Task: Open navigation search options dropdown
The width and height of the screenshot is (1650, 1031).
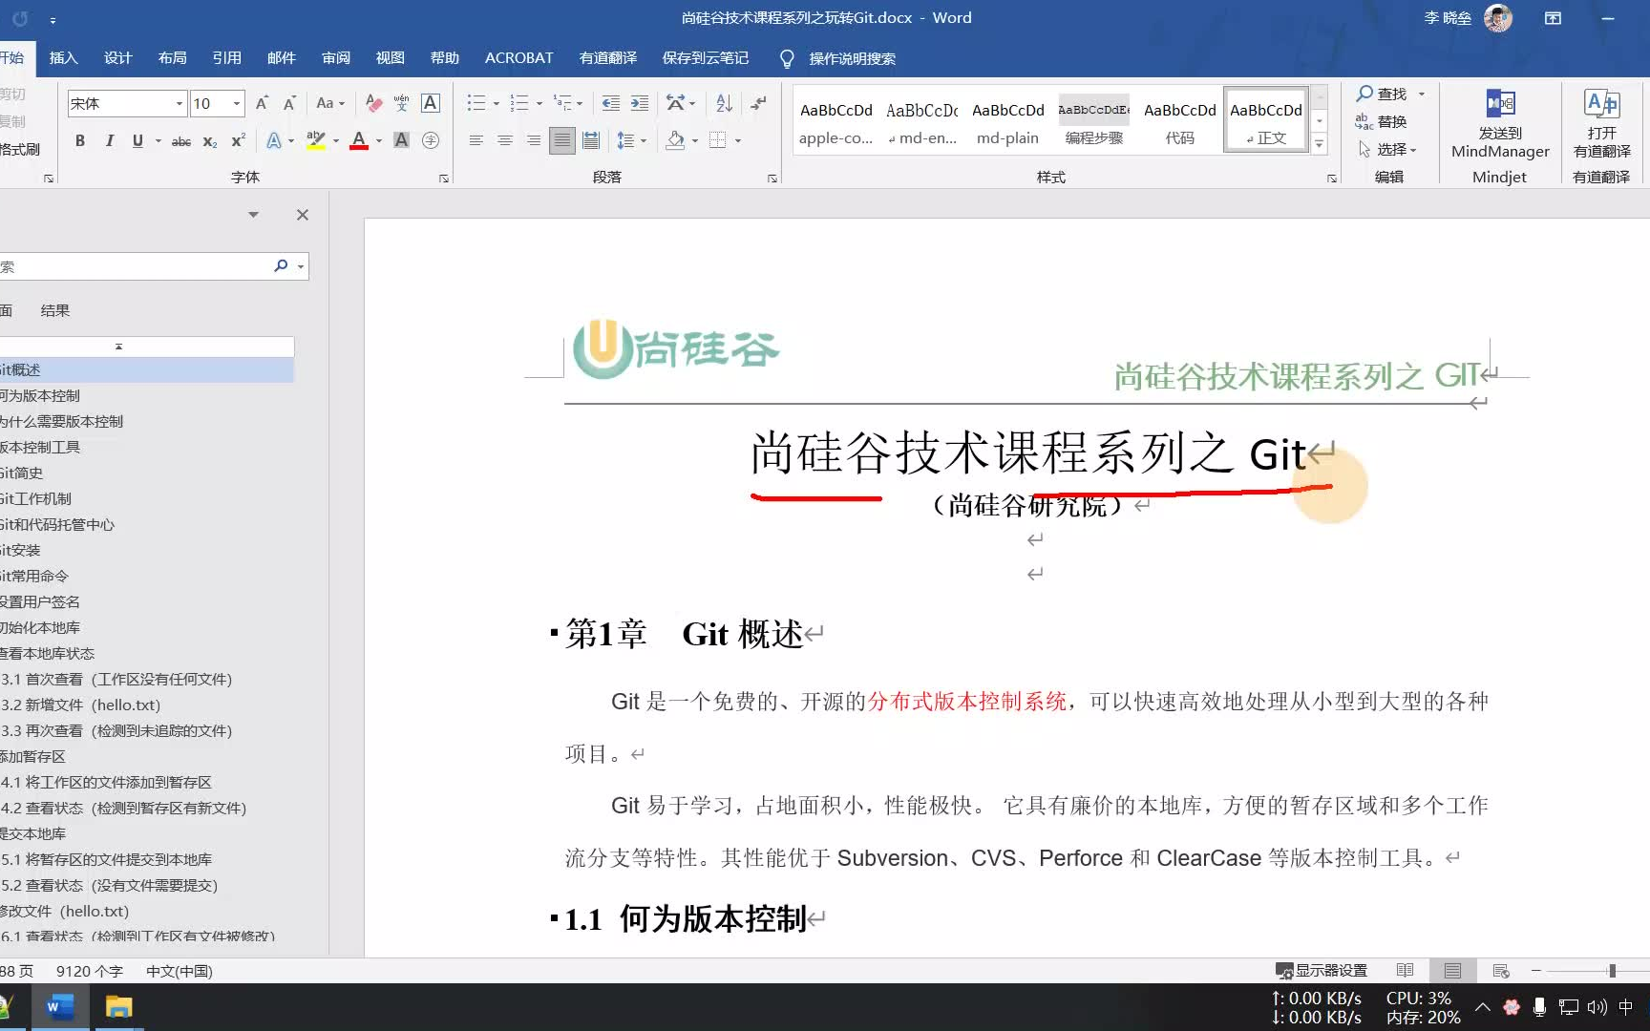Action: 301,266
